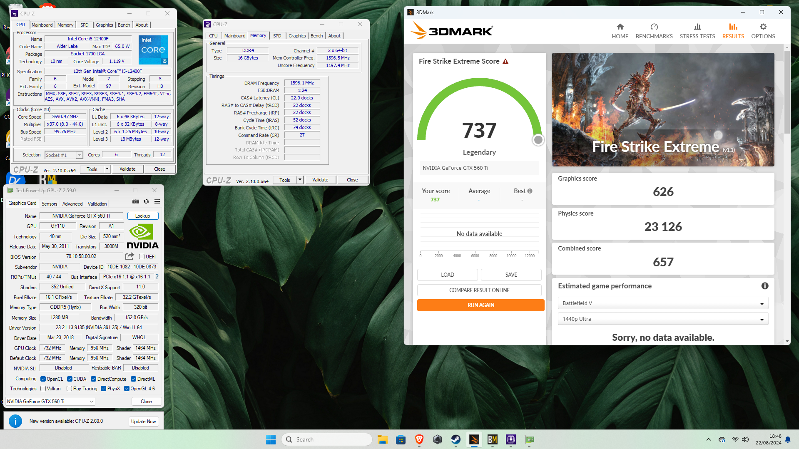The height and width of the screenshot is (449, 799).
Task: Click the Best score info icon
Action: point(530,191)
